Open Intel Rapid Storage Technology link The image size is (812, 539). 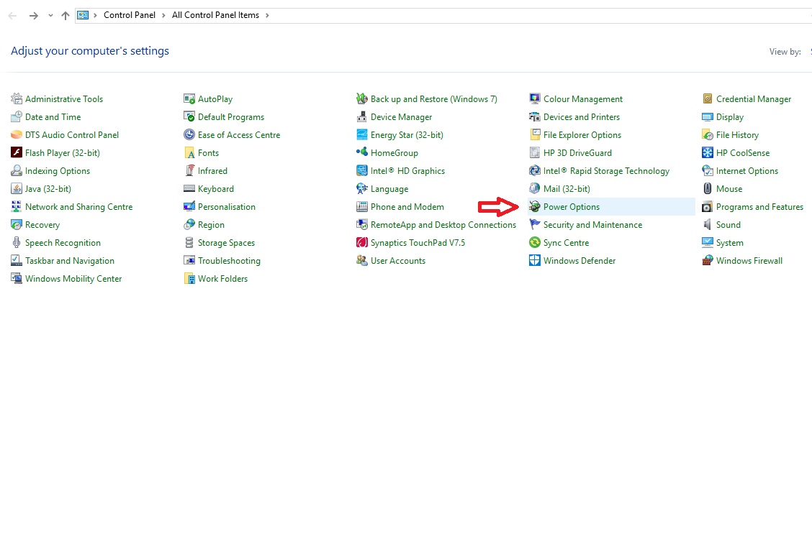click(606, 171)
